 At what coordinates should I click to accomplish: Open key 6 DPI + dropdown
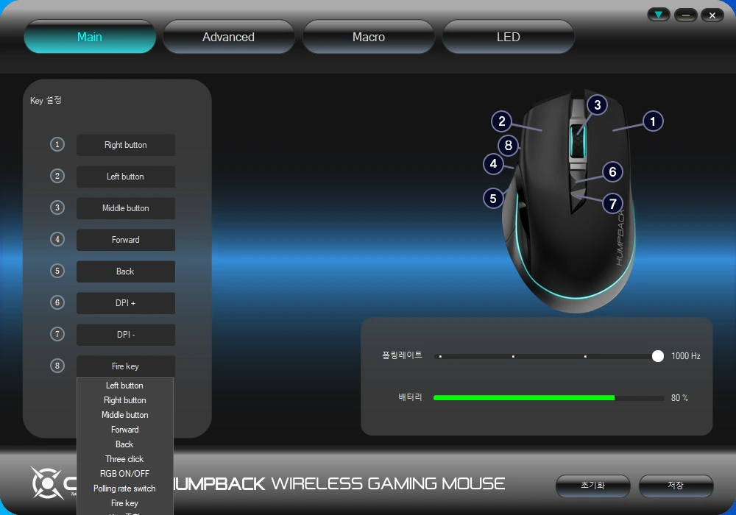(126, 303)
